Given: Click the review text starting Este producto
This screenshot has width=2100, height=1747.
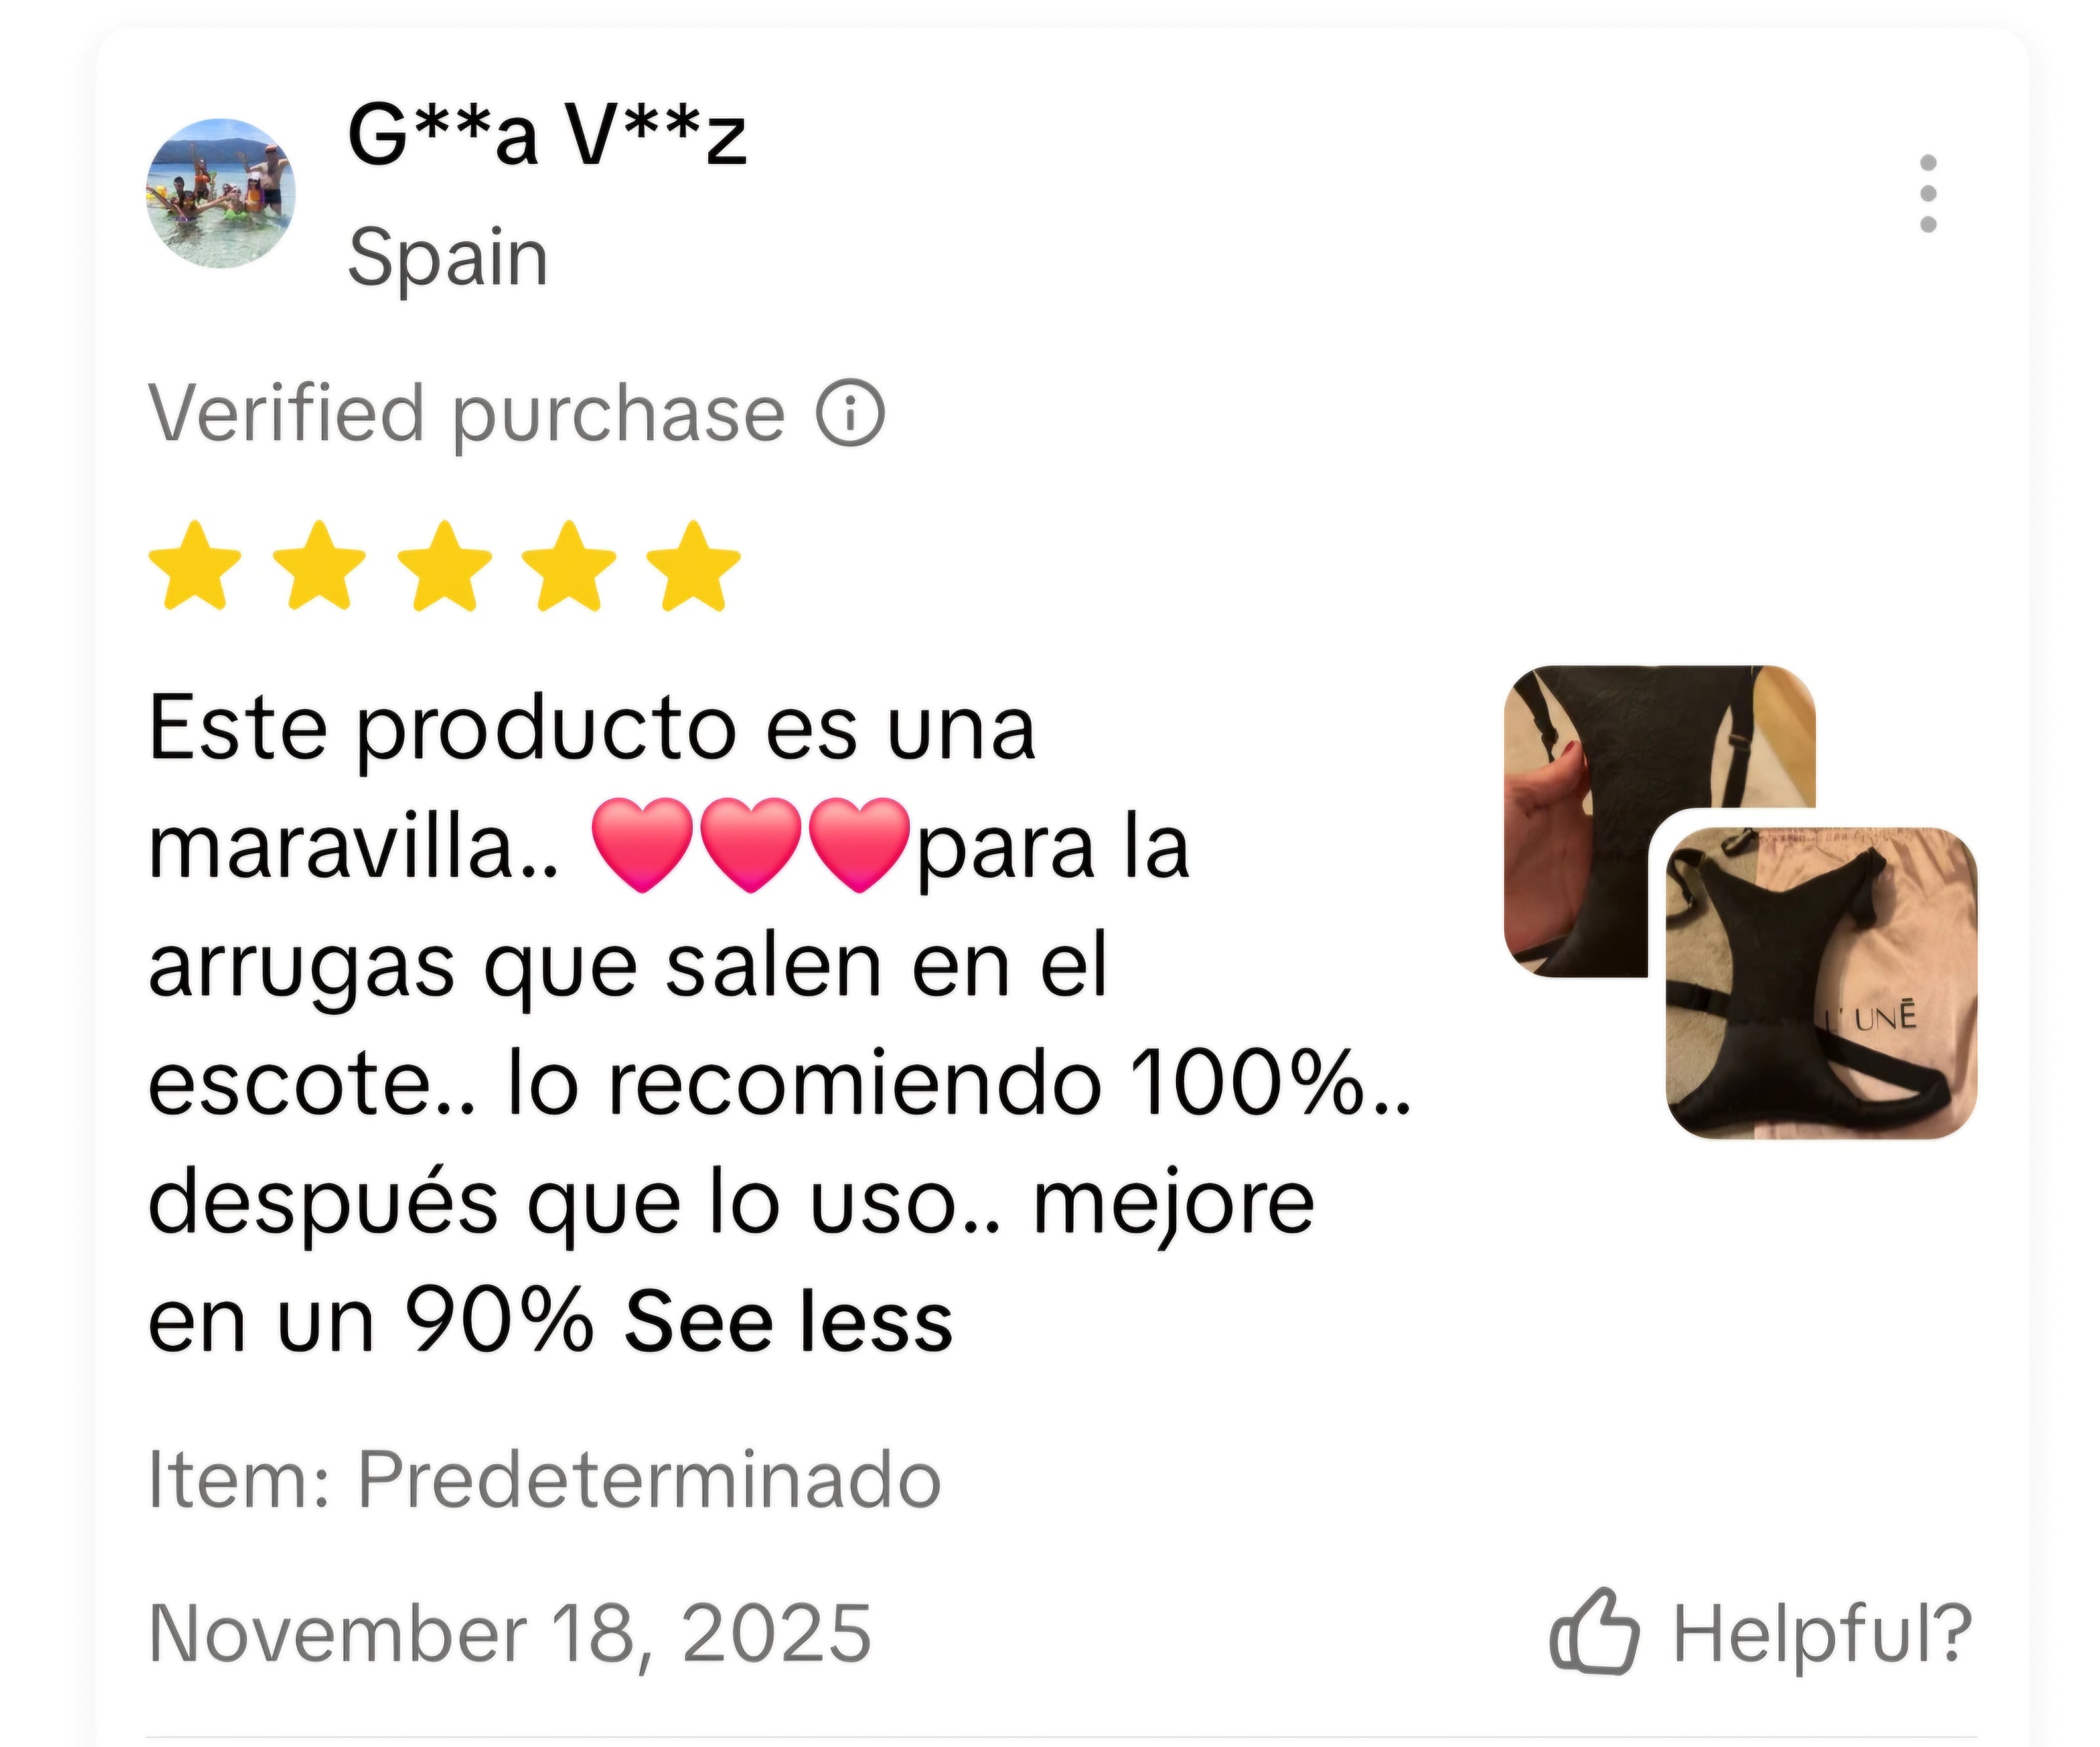Looking at the screenshot, I should point(780,1024).
